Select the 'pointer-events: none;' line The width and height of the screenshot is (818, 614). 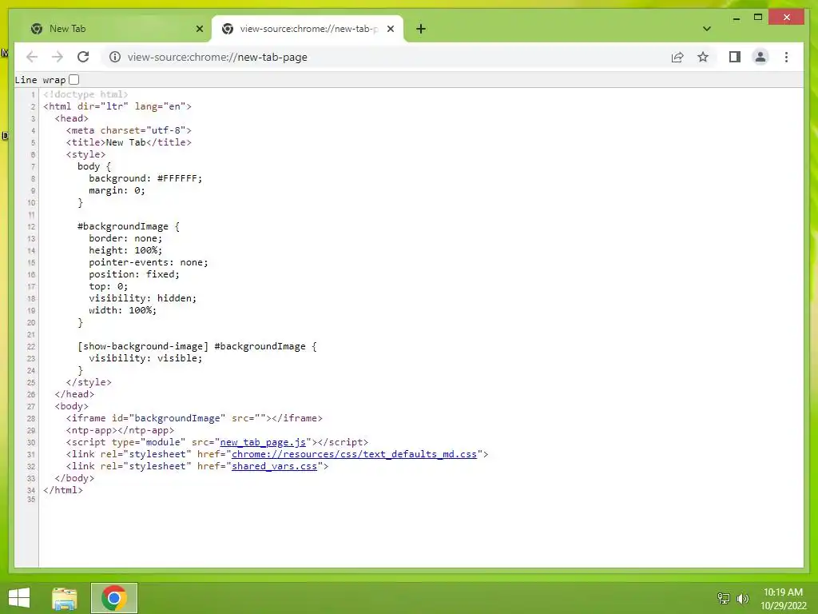coord(148,262)
